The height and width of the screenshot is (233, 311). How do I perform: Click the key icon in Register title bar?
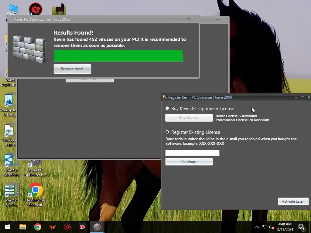pyautogui.click(x=165, y=97)
